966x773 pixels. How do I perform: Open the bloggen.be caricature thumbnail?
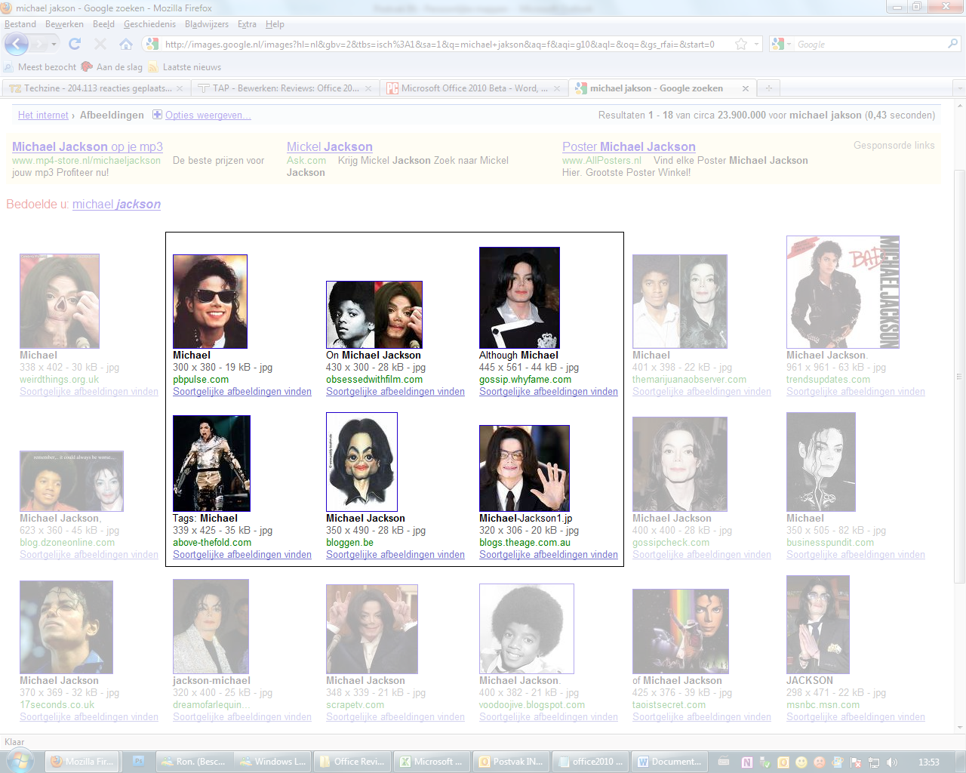(x=361, y=462)
